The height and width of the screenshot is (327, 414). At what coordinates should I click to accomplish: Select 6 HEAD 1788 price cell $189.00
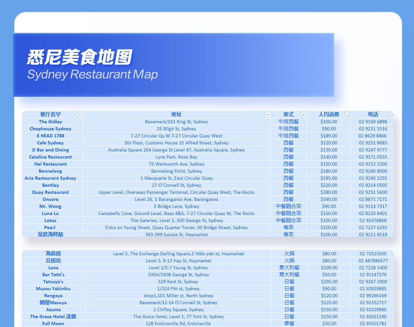(x=329, y=136)
